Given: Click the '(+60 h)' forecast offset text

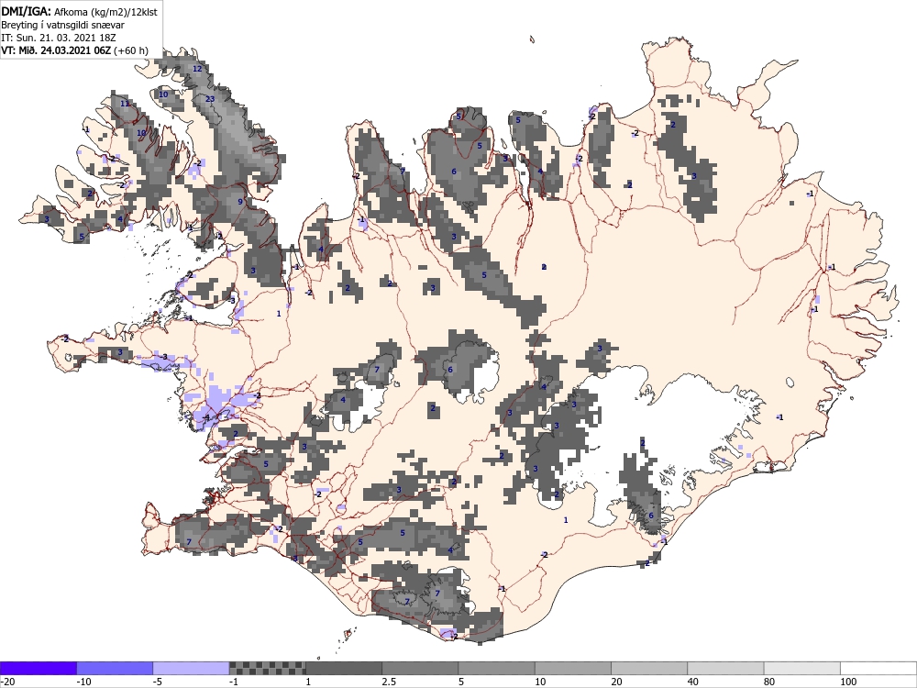Looking at the screenshot, I should [x=131, y=50].
